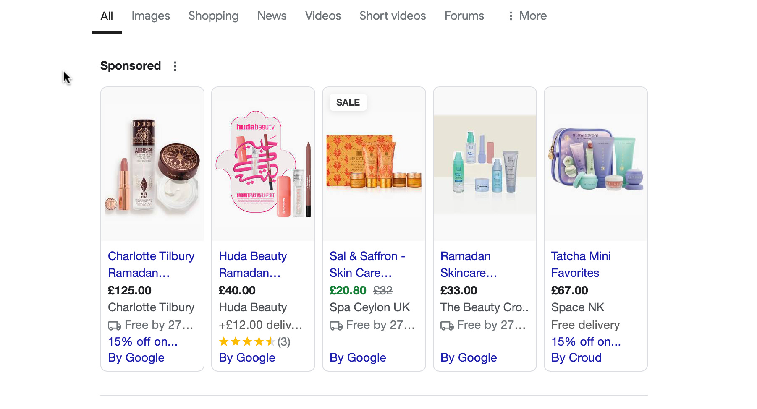Click the Space NK seller name
The width and height of the screenshot is (757, 409).
tap(578, 307)
